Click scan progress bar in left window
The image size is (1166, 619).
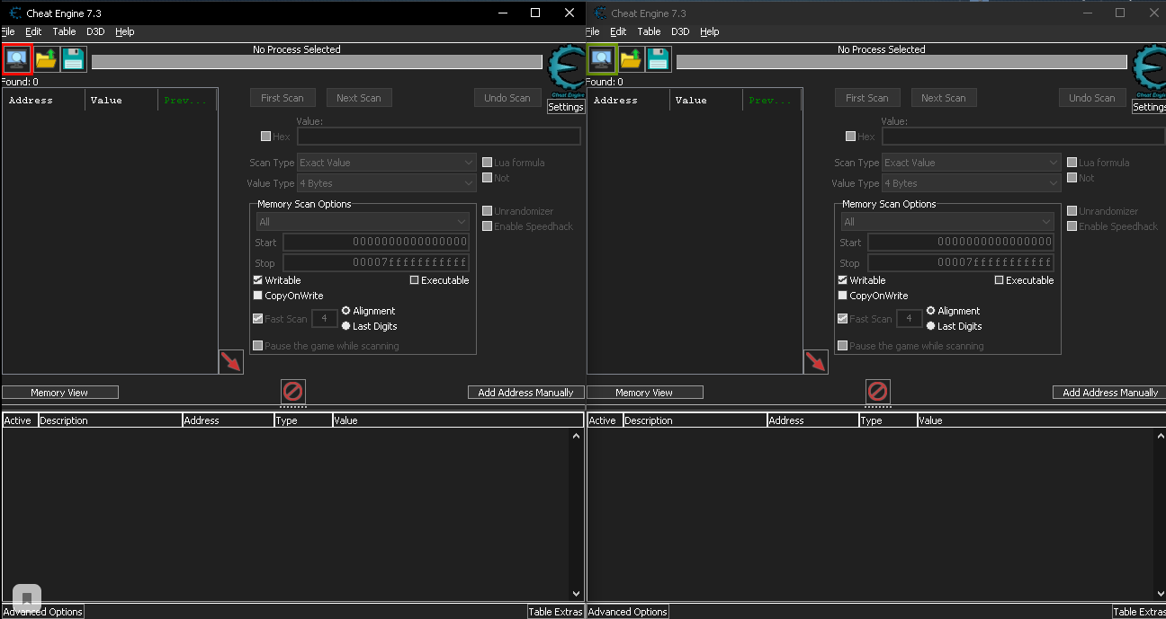pos(317,62)
